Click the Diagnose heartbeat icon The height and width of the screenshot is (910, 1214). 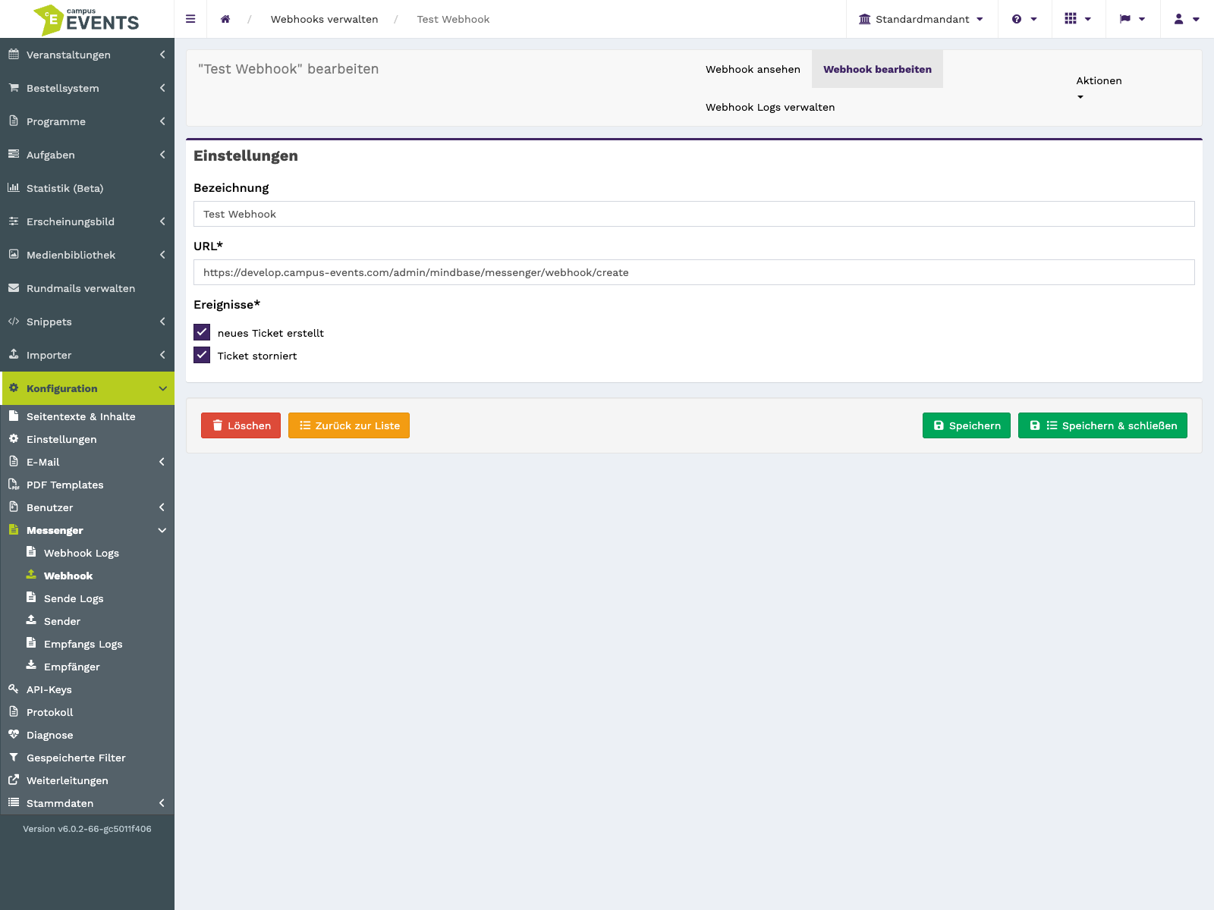pos(14,734)
